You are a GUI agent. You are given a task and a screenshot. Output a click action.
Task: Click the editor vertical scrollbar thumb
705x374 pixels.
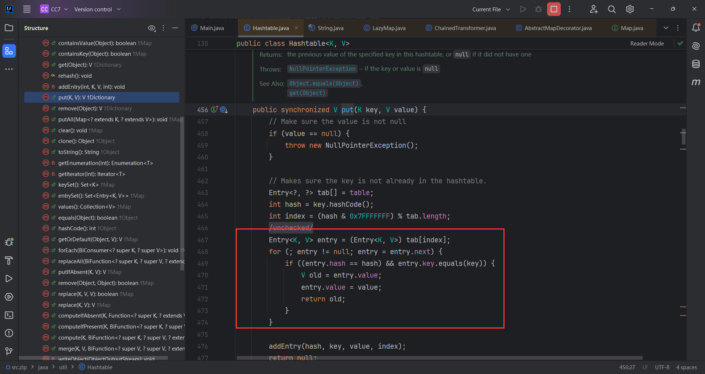click(x=683, y=136)
